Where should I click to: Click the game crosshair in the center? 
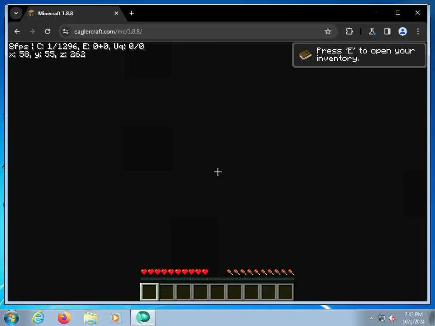218,172
